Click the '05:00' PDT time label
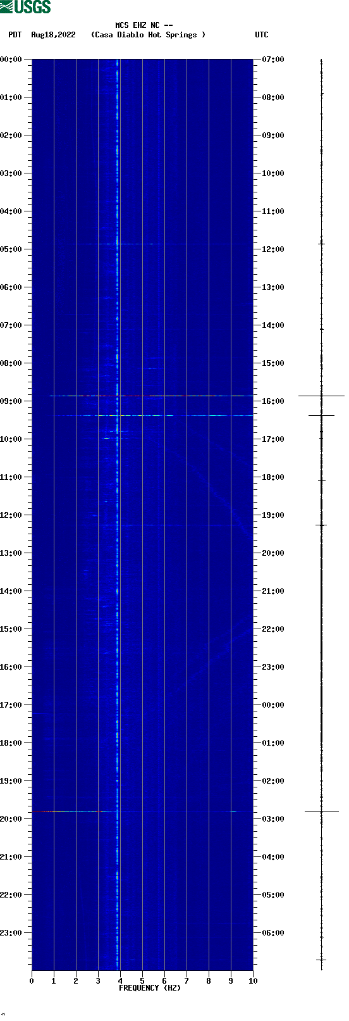 pos(11,249)
